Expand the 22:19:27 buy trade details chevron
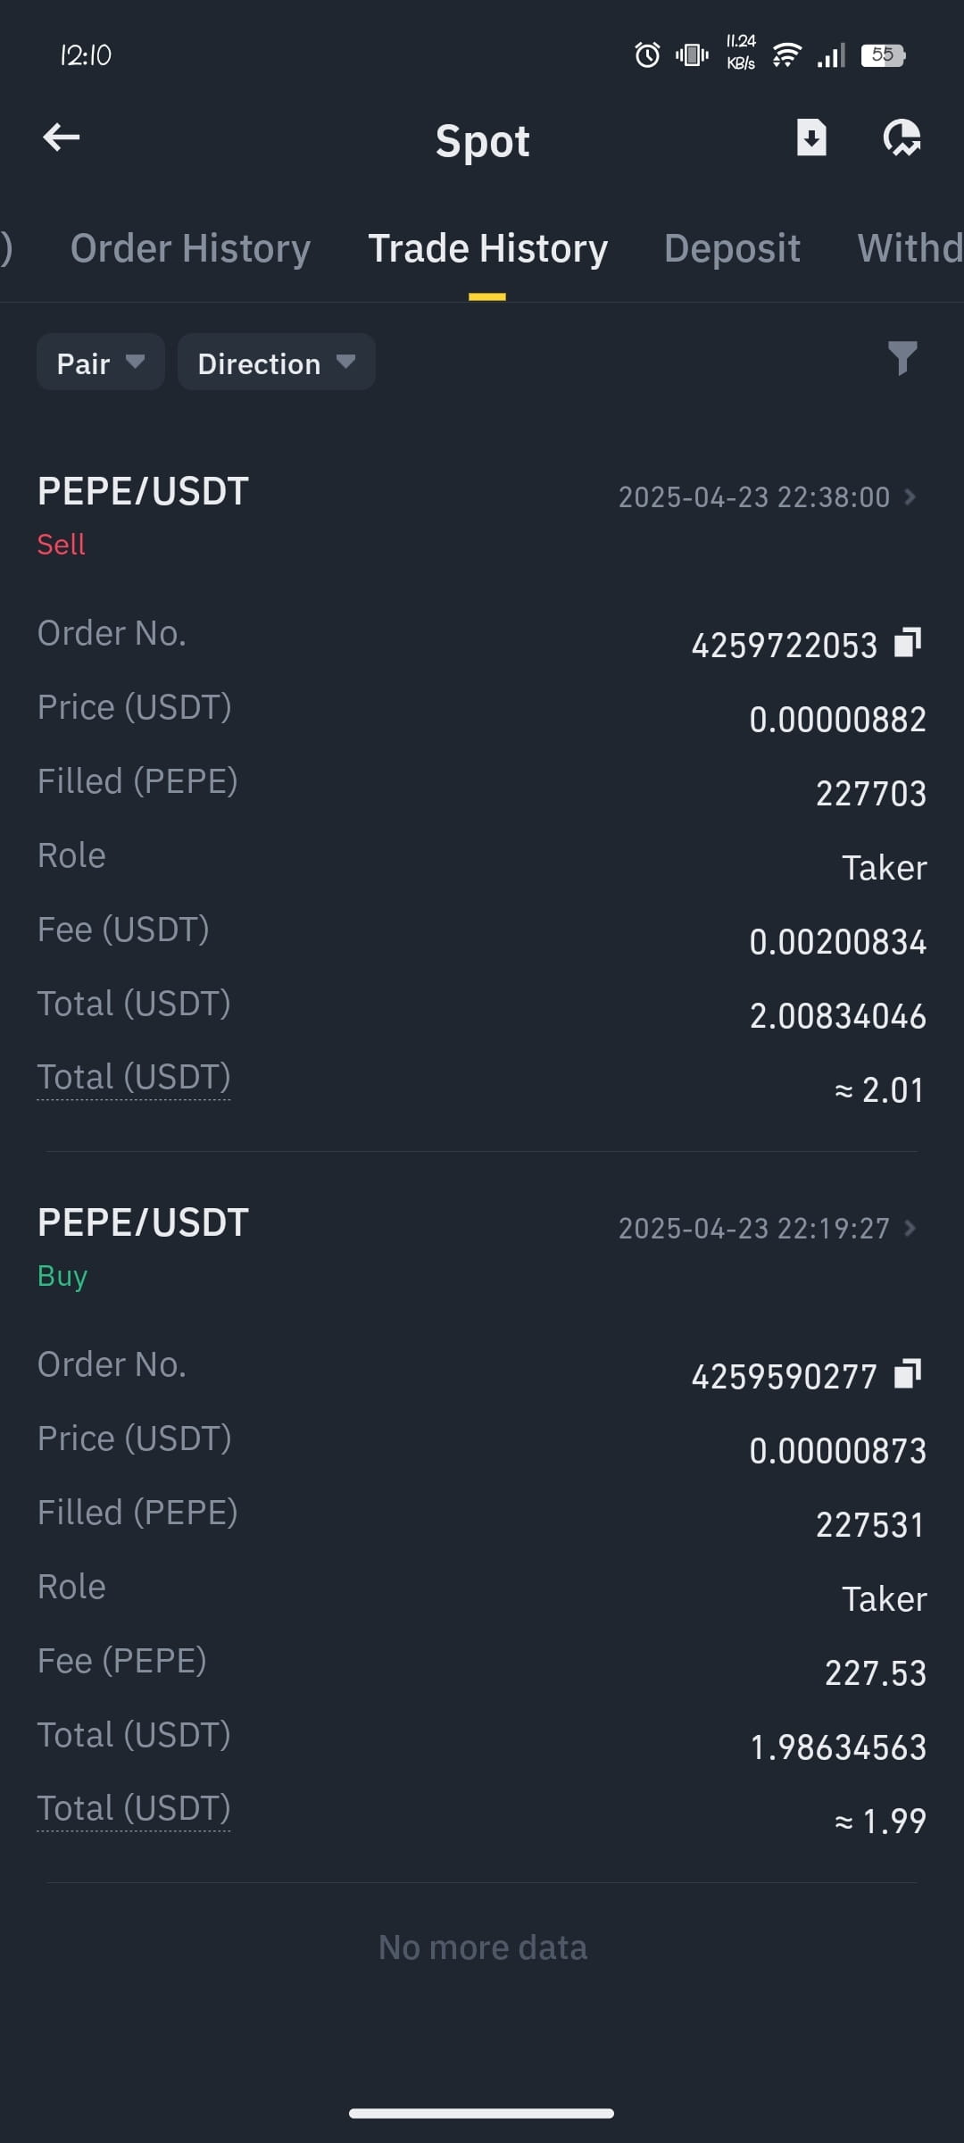Viewport: 964px width, 2143px height. 910,1228
